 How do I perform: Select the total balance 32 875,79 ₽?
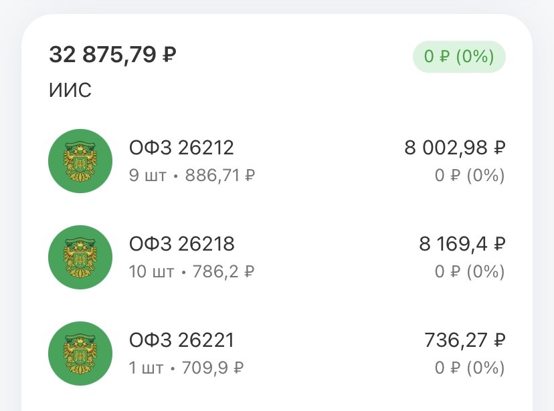112,55
